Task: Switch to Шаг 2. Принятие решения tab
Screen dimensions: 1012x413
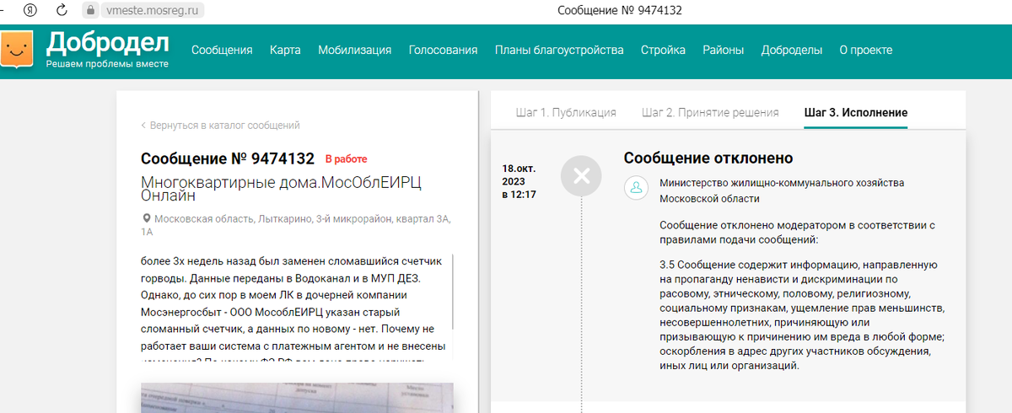Action: 710,112
